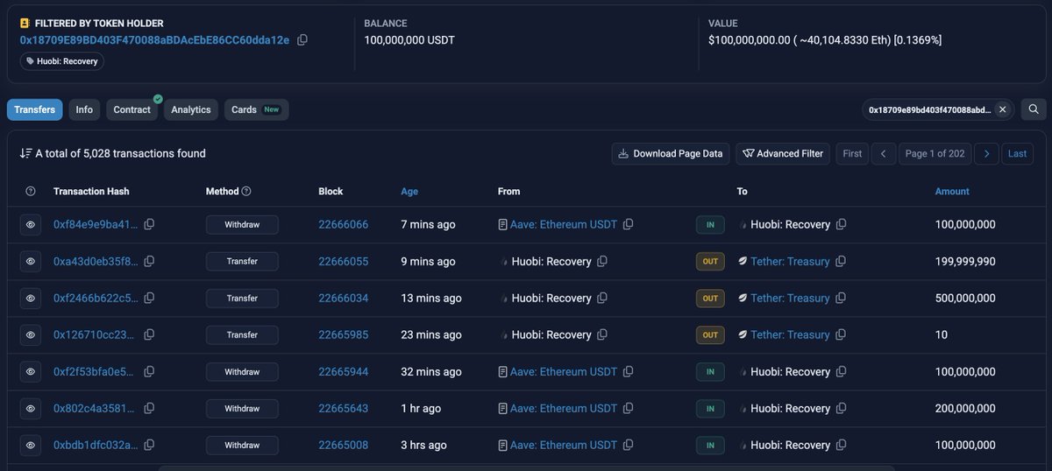Copy Huobi: Recovery recipient address in block 22666066 row
This screenshot has width=1052, height=471.
click(842, 225)
